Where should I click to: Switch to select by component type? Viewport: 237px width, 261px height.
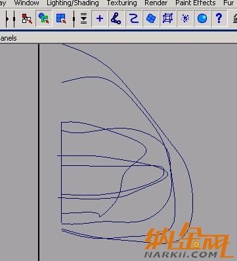pos(61,18)
